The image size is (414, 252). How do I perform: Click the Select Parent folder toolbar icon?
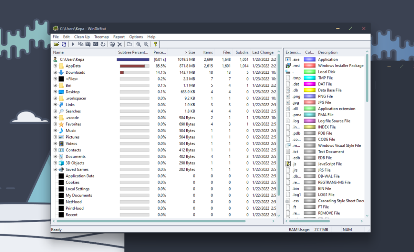[129, 44]
